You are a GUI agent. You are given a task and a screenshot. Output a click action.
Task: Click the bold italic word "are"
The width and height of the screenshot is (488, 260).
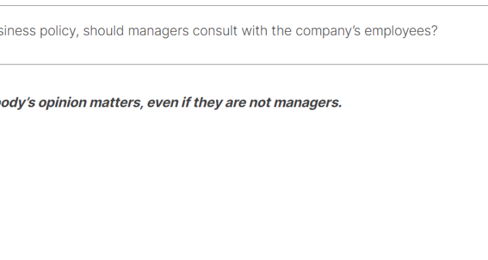click(236, 103)
